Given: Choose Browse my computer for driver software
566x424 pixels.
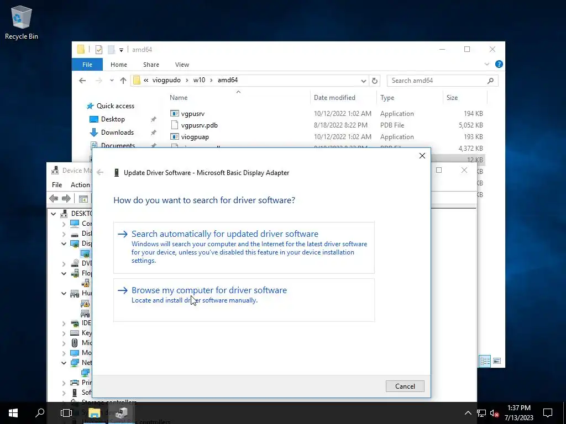Looking at the screenshot, I should tap(244, 300).
